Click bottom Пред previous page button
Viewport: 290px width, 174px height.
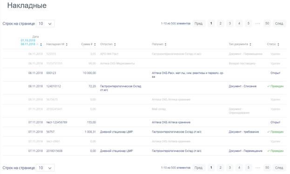pos(198,168)
